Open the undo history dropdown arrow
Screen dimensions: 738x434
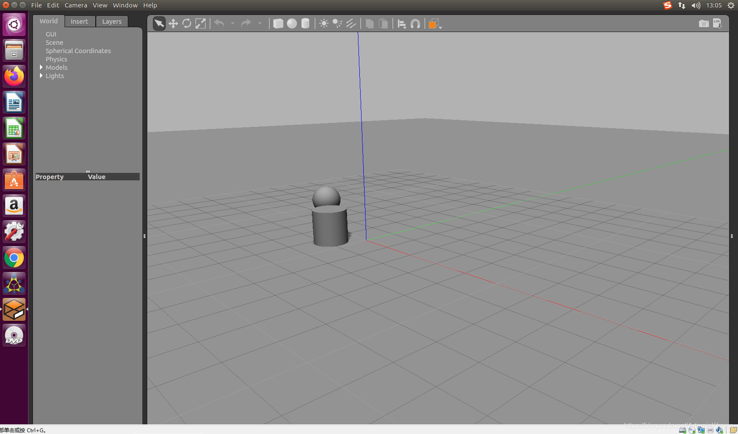click(x=232, y=23)
